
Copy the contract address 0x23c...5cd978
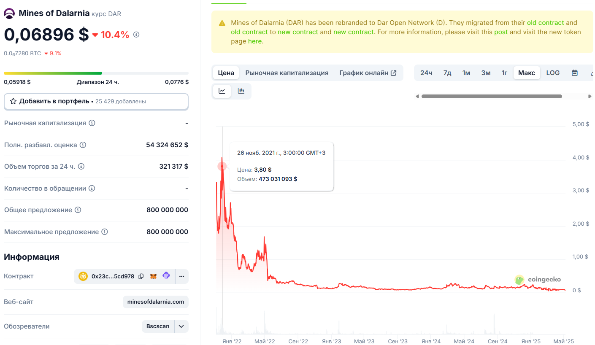[x=141, y=277]
